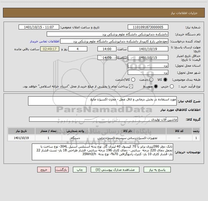
Task: Click the remaining time countdown 02:49:17
Action: click(50, 49)
